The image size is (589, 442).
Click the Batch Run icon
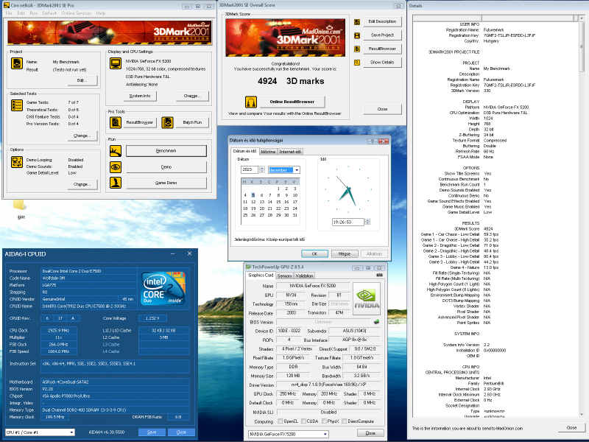(x=168, y=122)
